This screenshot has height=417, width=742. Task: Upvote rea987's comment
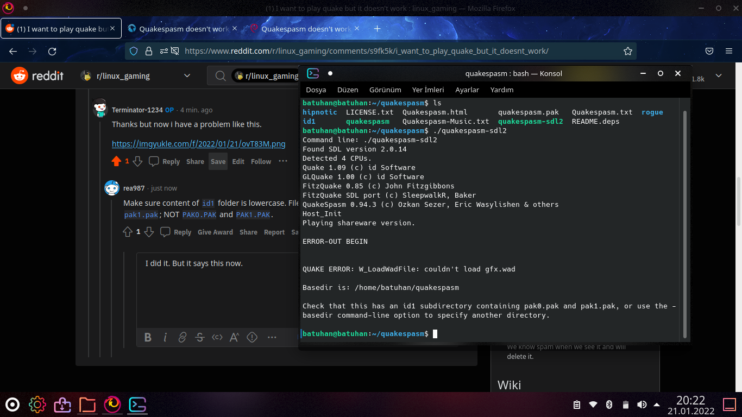click(x=128, y=232)
